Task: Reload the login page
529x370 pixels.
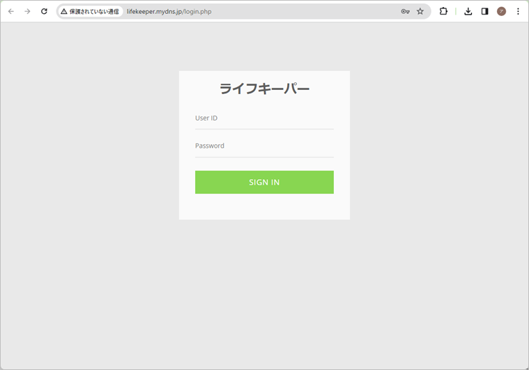Action: click(x=44, y=11)
